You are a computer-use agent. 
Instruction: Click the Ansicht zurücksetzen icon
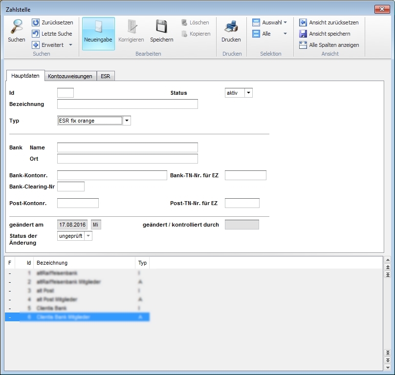tap(303, 22)
